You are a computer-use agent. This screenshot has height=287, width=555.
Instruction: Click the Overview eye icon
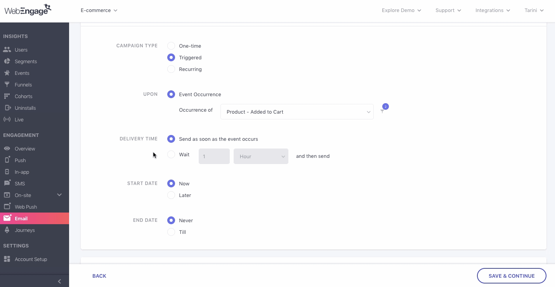7,149
